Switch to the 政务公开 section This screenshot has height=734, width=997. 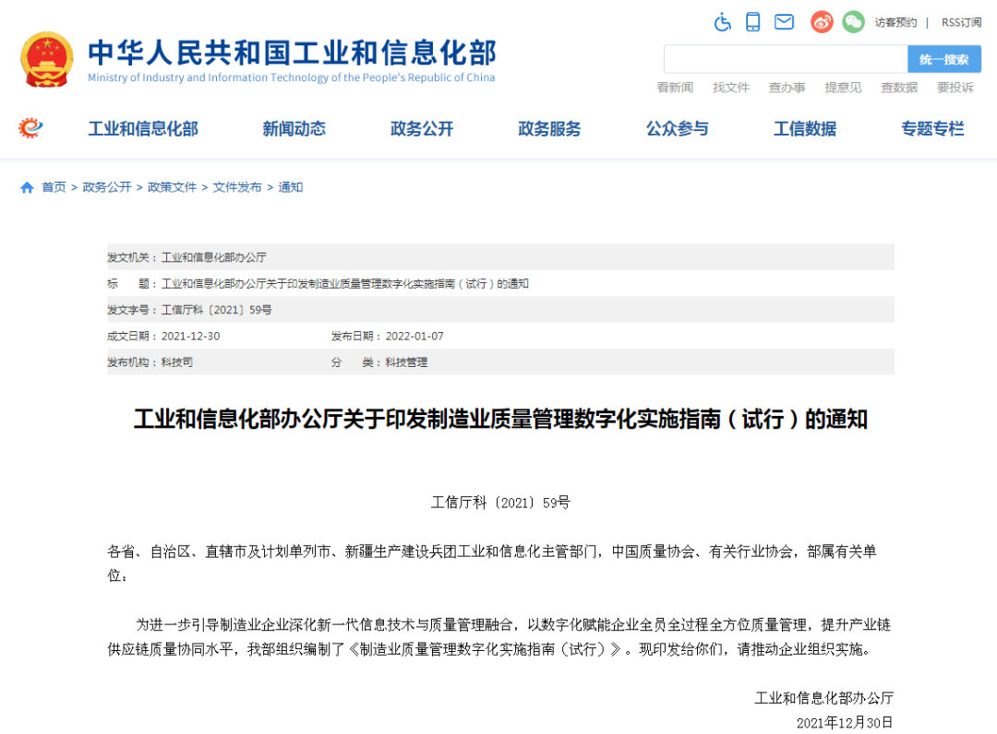421,129
